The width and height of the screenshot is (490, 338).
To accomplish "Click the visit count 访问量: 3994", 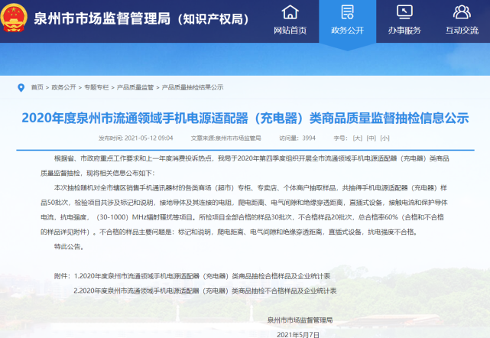I will click(297, 138).
